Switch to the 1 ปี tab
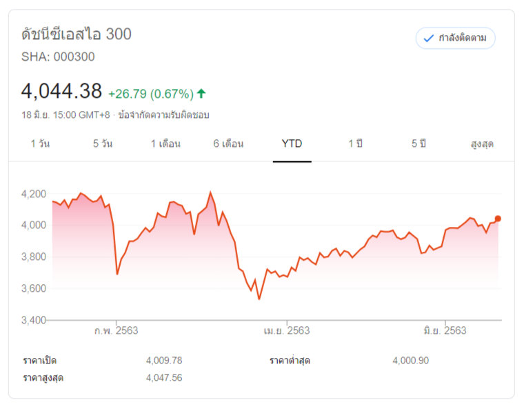The image size is (524, 409). click(355, 144)
